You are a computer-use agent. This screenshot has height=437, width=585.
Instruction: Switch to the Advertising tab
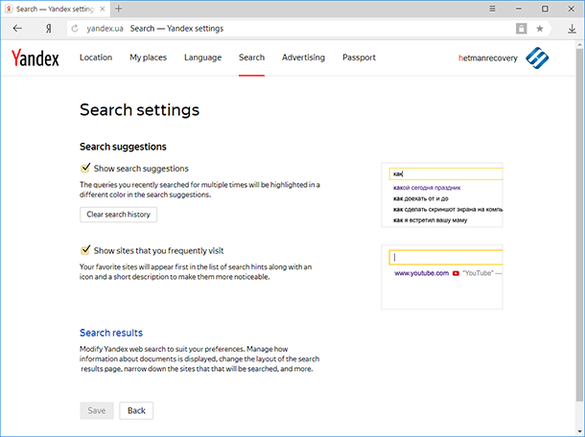pyautogui.click(x=303, y=57)
